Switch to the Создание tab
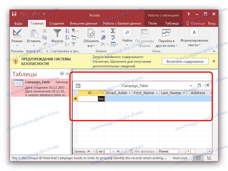 pos(57,23)
